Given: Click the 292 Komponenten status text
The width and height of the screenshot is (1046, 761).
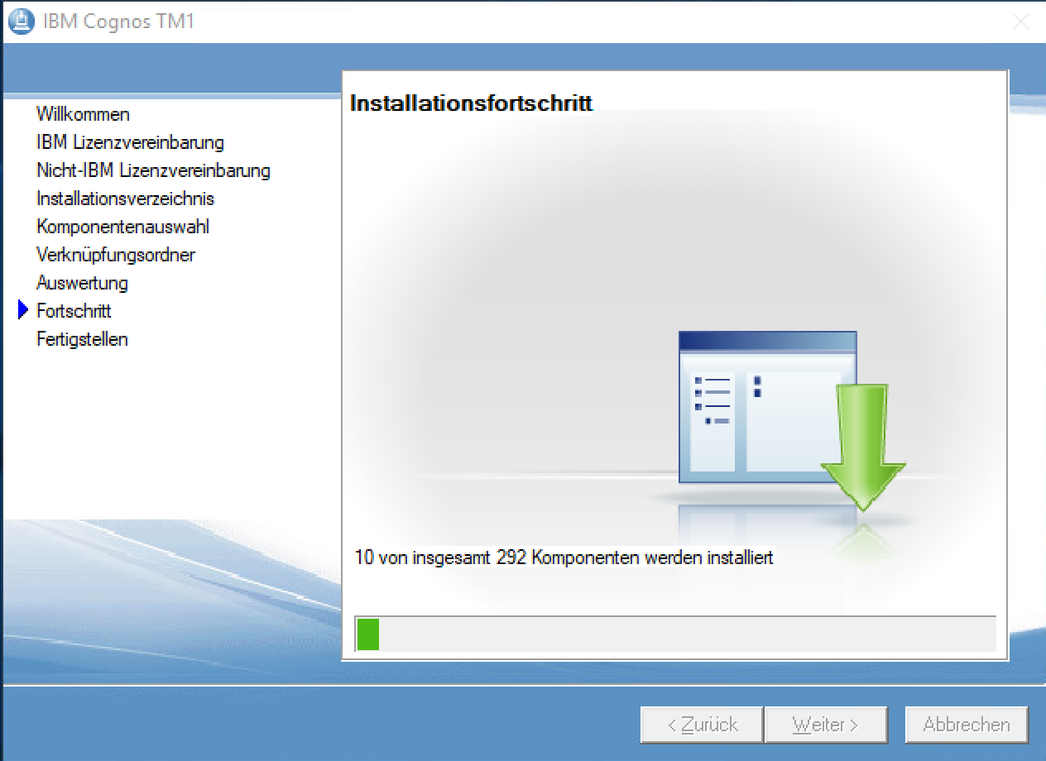Looking at the screenshot, I should click(564, 558).
